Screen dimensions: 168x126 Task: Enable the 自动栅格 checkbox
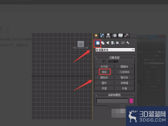click(104, 62)
